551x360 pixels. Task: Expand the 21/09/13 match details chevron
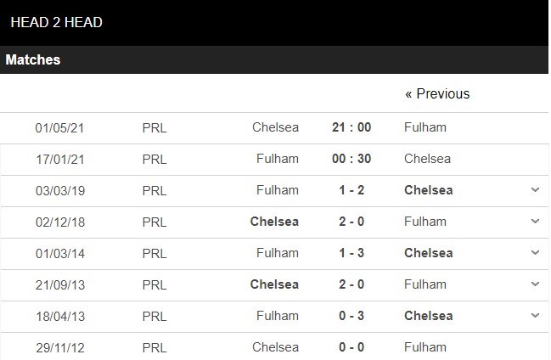(x=535, y=284)
